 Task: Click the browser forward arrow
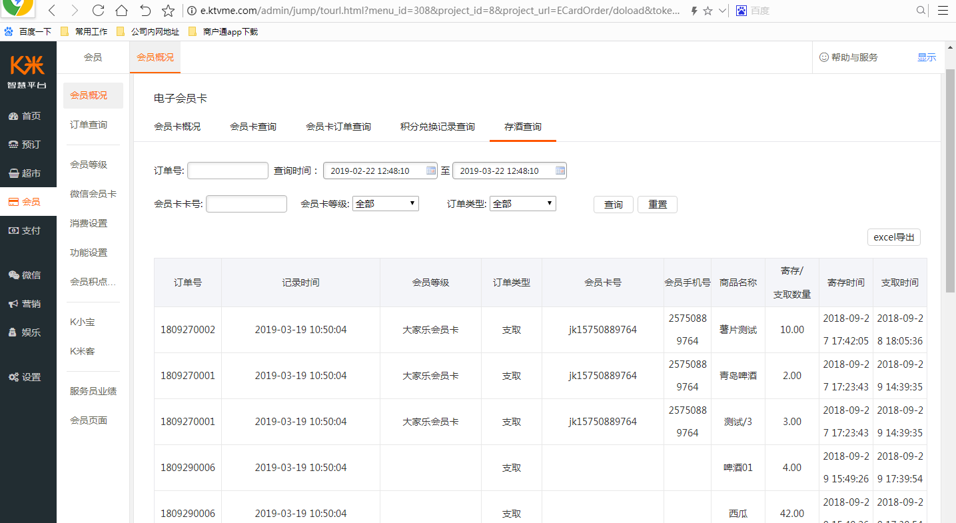(75, 11)
